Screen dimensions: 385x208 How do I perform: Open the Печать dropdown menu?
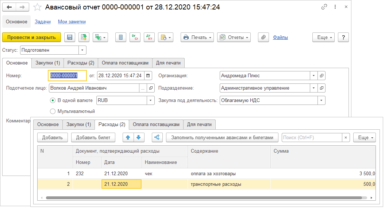pos(197,37)
